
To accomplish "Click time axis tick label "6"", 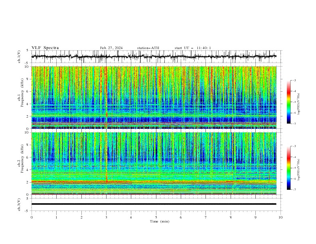I will point(181,217).
